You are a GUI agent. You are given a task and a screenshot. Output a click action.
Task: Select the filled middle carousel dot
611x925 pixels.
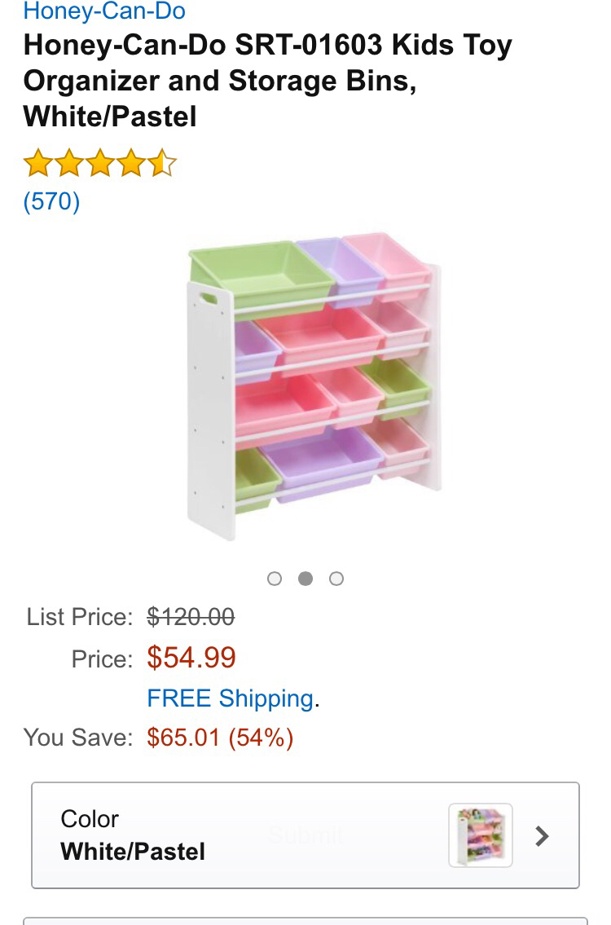point(305,579)
